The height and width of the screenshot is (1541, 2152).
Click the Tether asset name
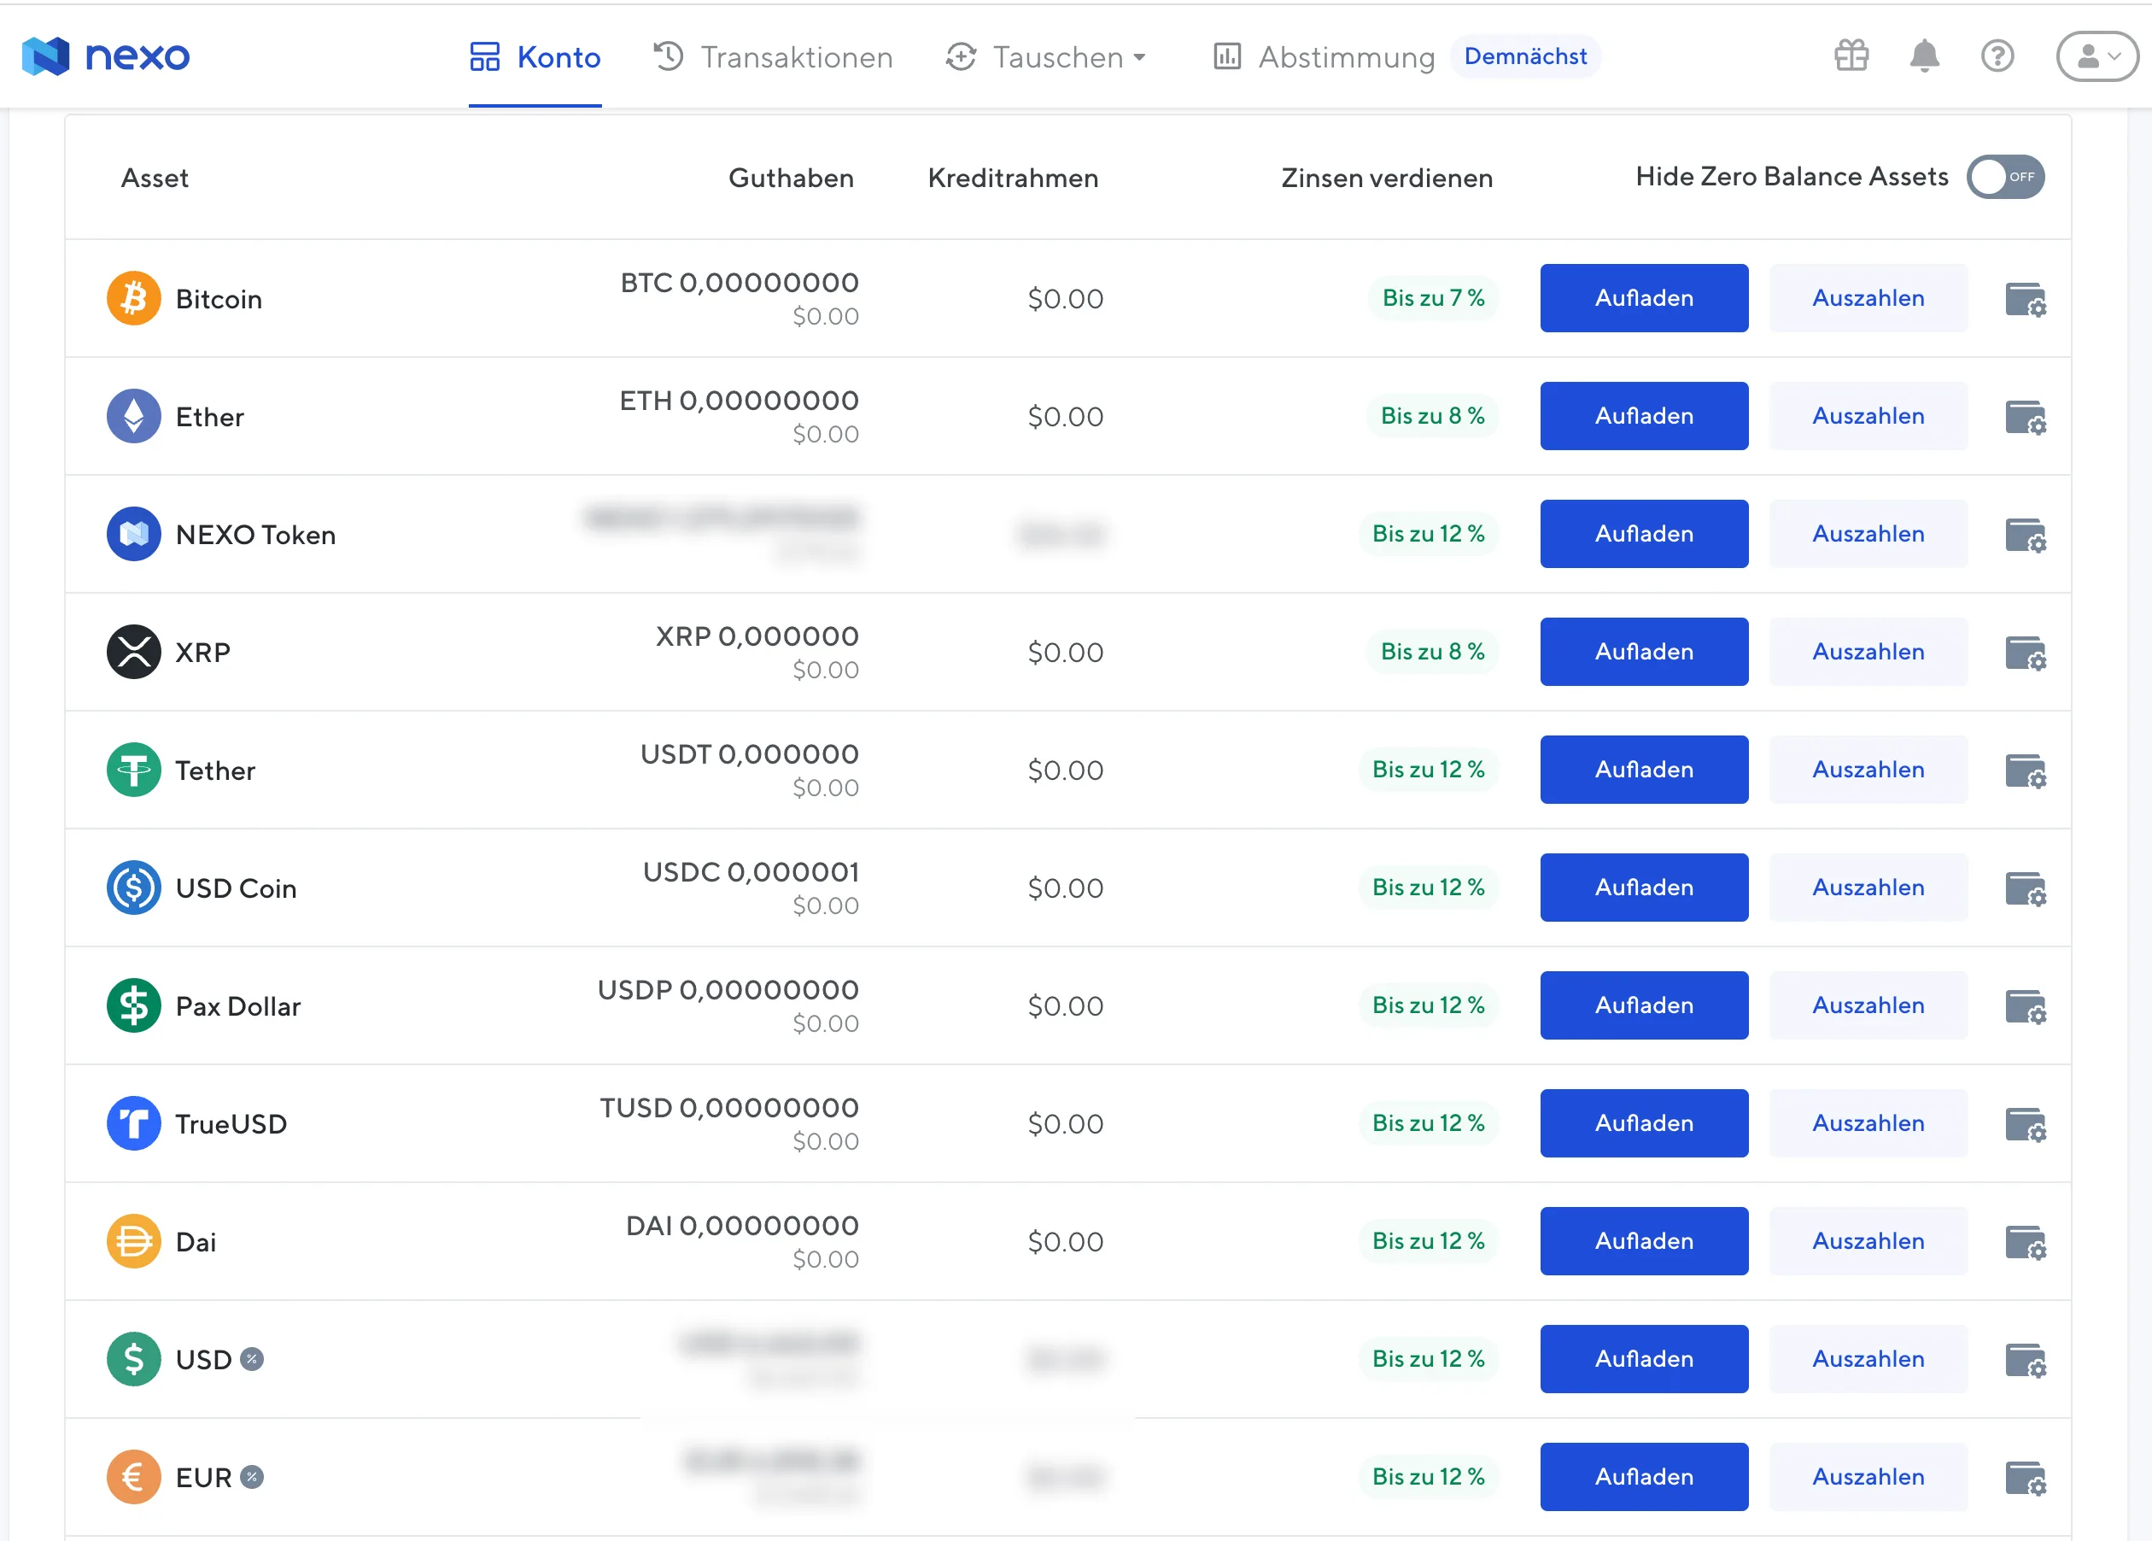215,770
